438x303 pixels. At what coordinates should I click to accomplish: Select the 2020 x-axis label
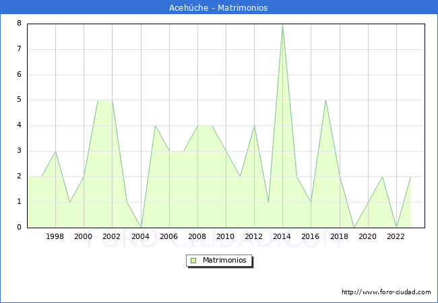tap(368, 236)
